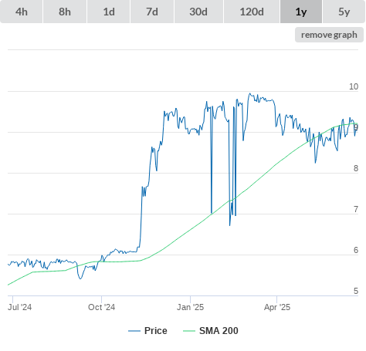The image size is (366, 351).
Task: Click the Jul '24 axis label
Action: (20, 307)
